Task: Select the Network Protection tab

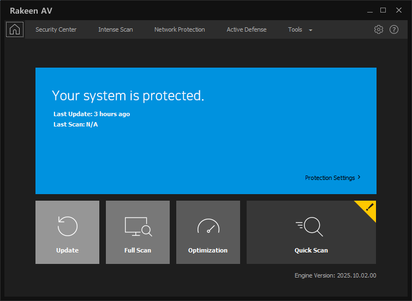Action: point(180,29)
